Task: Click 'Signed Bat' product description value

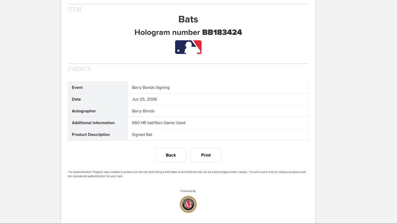Action: point(142,134)
